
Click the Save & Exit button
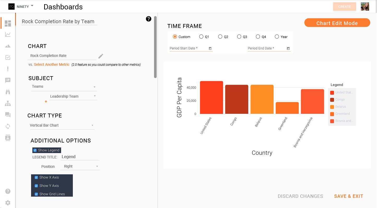pyautogui.click(x=349, y=196)
